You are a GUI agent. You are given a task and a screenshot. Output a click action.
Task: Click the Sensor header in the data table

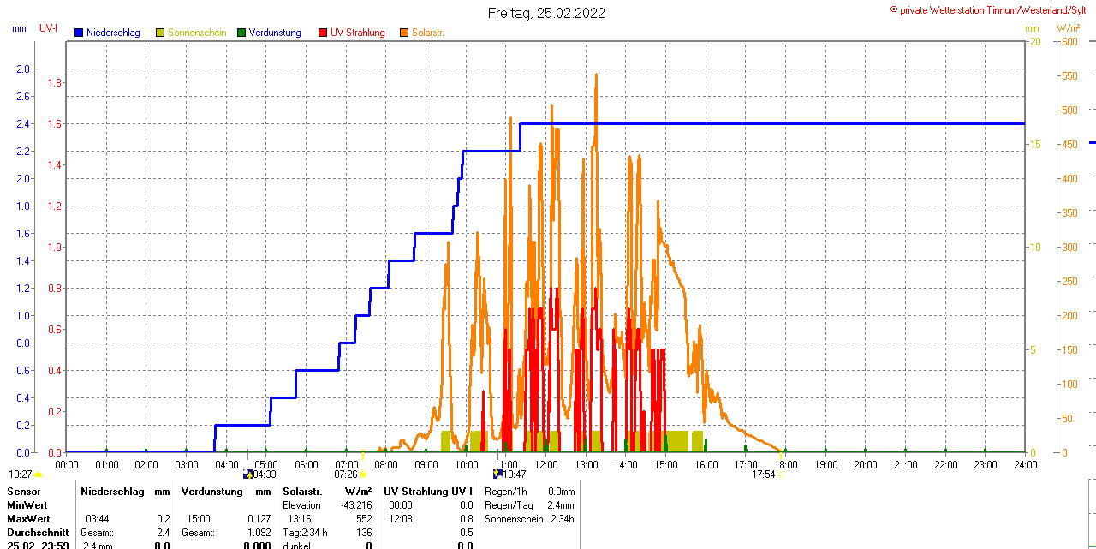(24, 492)
